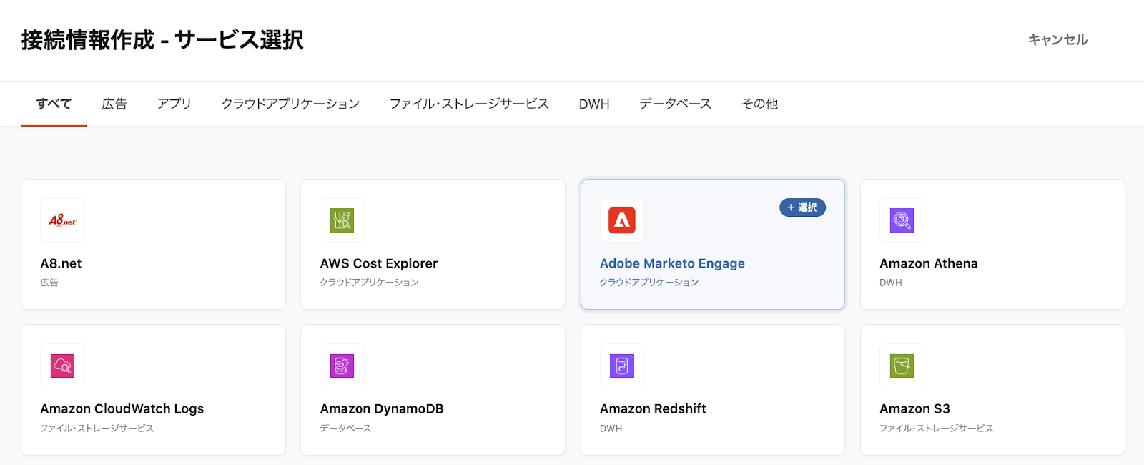Image resolution: width=1144 pixels, height=465 pixels.
Task: Click the Adobe Marketo Engage logo icon
Action: pos(622,220)
